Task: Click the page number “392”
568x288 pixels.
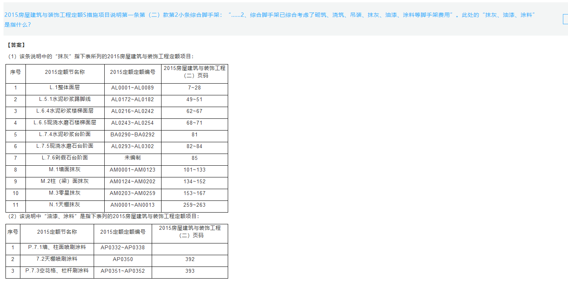Action: click(x=190, y=259)
